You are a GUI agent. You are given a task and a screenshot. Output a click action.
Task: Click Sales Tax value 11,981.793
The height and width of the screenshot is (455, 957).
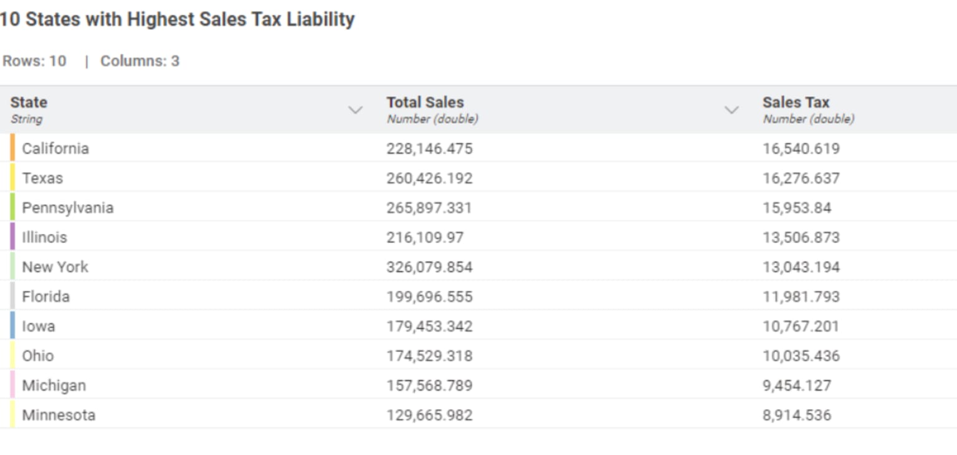point(801,296)
